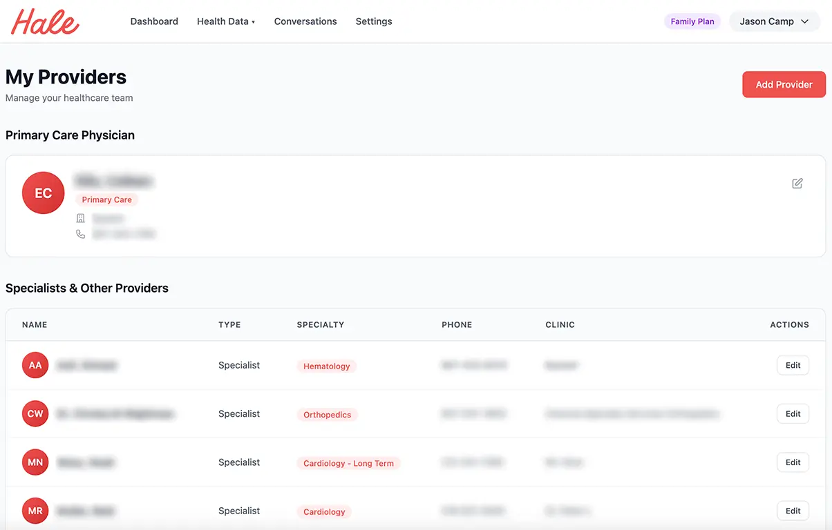Viewport: 832px width, 530px height.
Task: Click the My Providers page heading
Action: pos(66,77)
